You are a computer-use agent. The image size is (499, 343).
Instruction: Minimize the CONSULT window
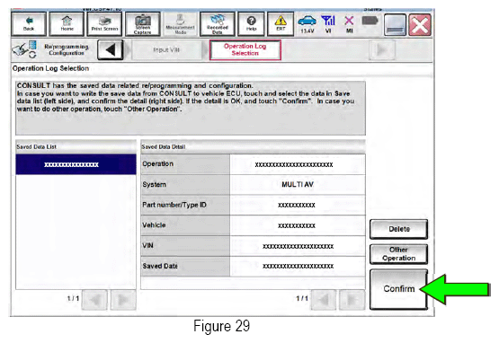coord(395,24)
